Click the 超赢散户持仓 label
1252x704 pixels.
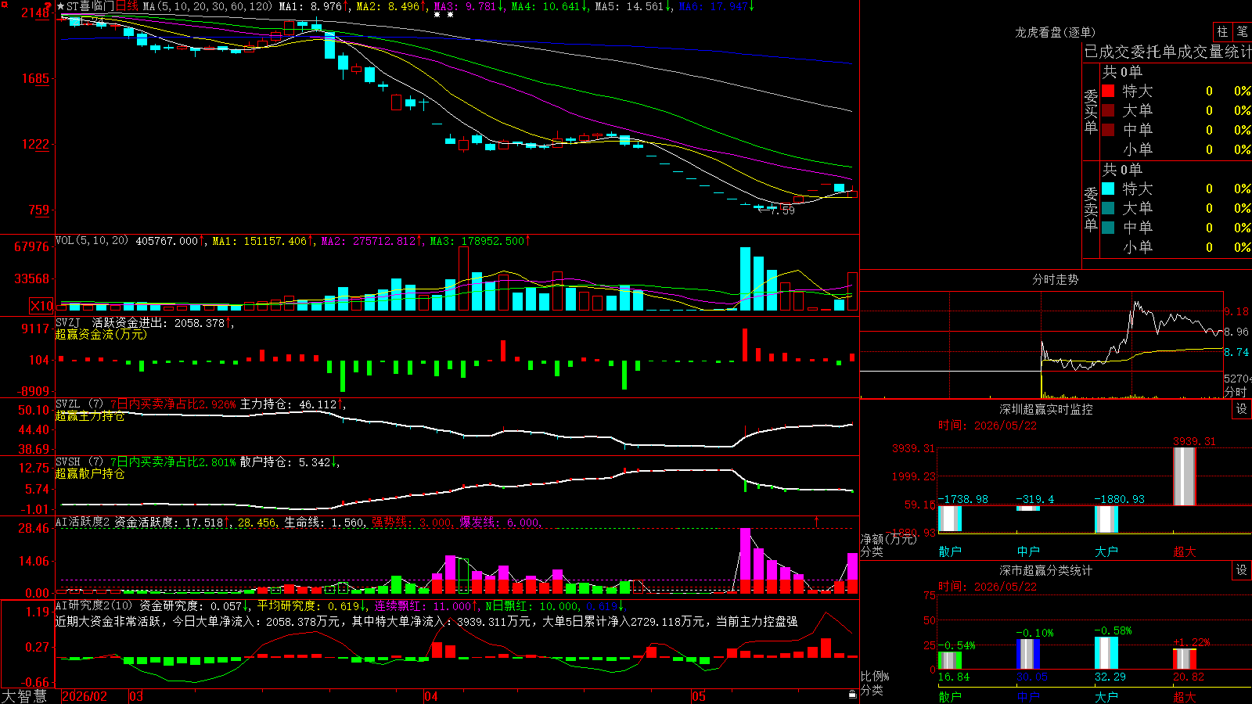90,474
